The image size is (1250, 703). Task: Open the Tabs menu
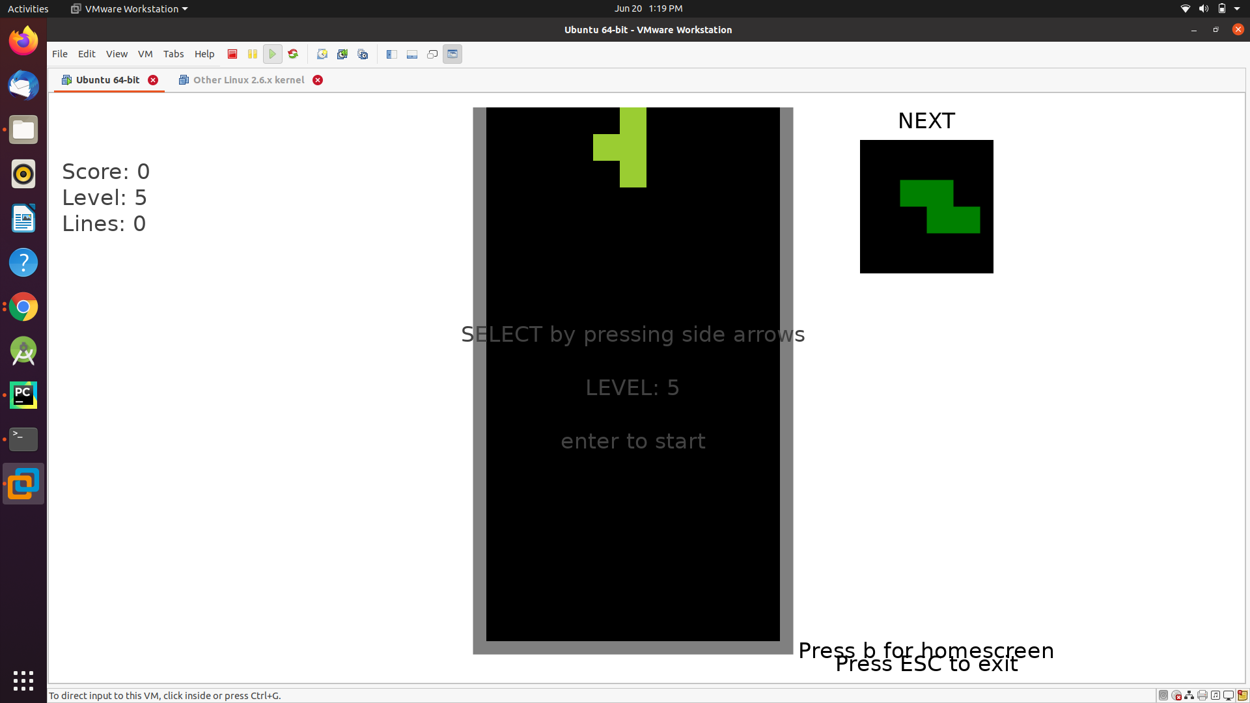coord(173,54)
